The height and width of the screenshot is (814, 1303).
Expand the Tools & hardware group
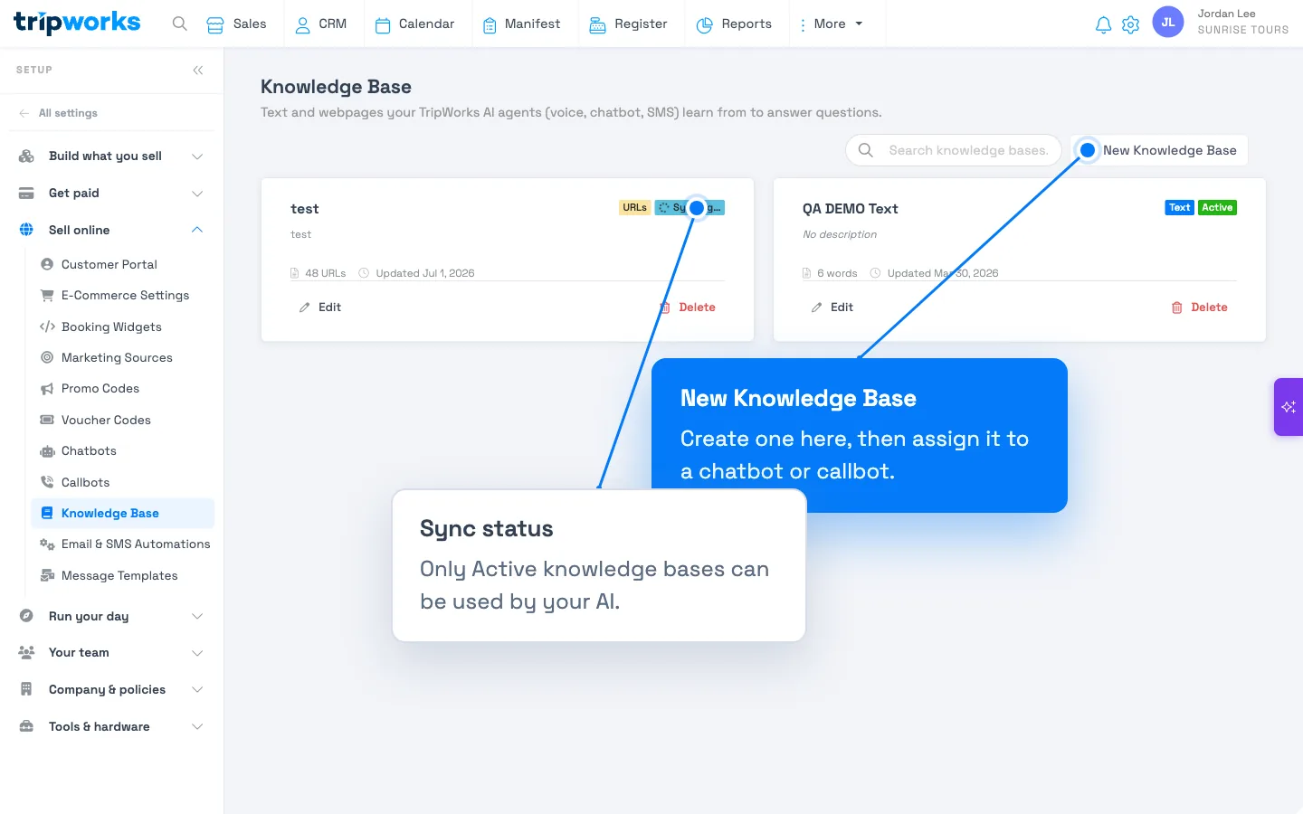pyautogui.click(x=111, y=726)
